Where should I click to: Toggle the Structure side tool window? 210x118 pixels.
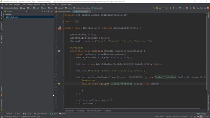click(1, 28)
